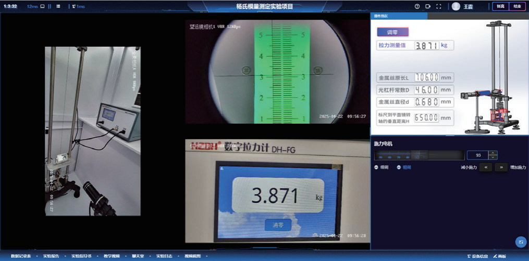Open 实验日志 in the bottom bar

[x=164, y=256]
